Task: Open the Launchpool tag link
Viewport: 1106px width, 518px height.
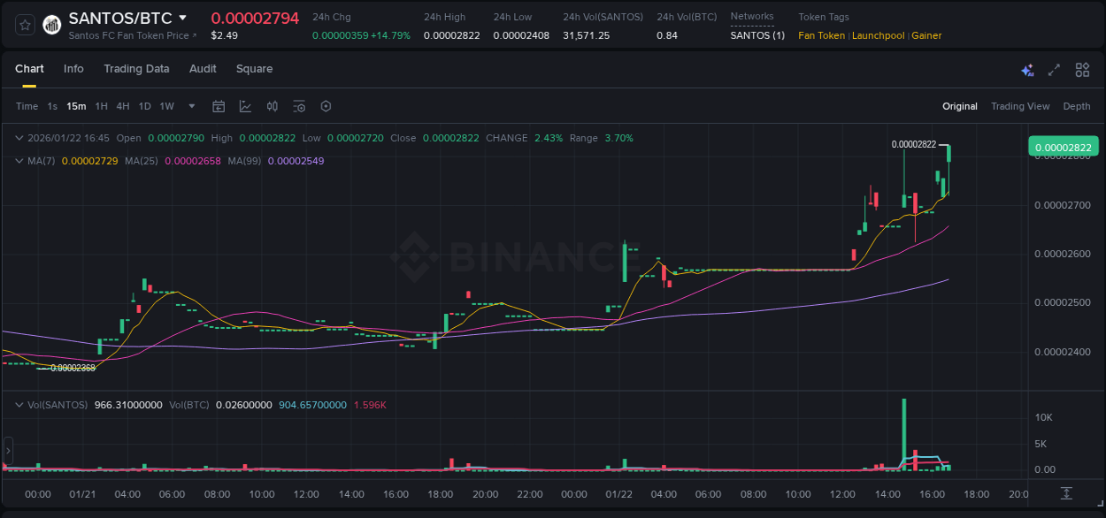Action: click(878, 35)
